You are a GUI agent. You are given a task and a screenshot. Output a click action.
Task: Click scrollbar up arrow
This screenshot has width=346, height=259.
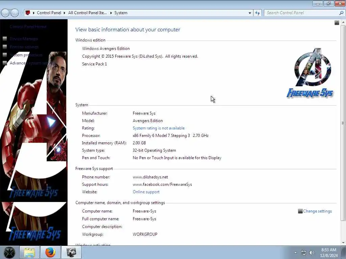[x=343, y=22]
